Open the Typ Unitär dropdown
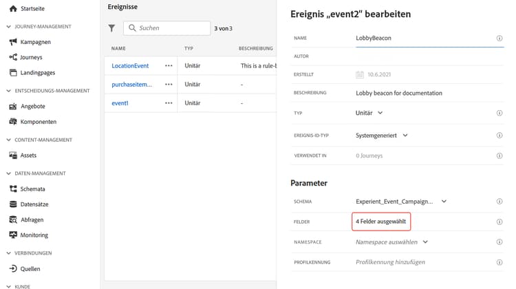Image resolution: width=516 pixels, height=289 pixels. pos(369,113)
